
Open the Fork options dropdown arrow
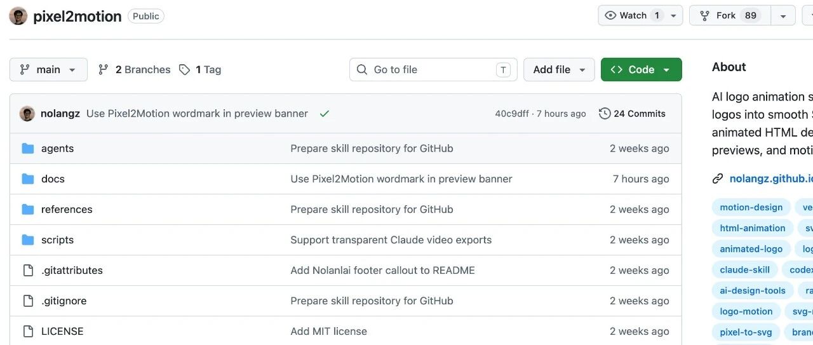[x=783, y=16]
